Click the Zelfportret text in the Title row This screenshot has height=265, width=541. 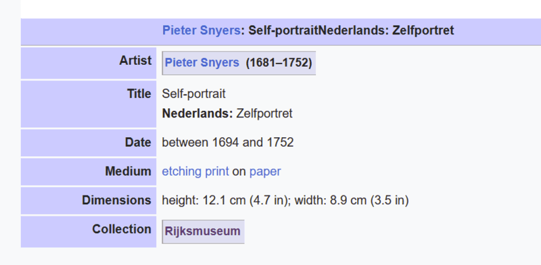[x=264, y=114]
